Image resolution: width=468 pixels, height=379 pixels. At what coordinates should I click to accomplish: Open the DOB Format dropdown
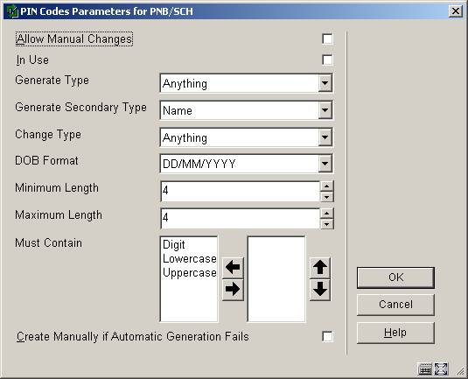point(325,164)
